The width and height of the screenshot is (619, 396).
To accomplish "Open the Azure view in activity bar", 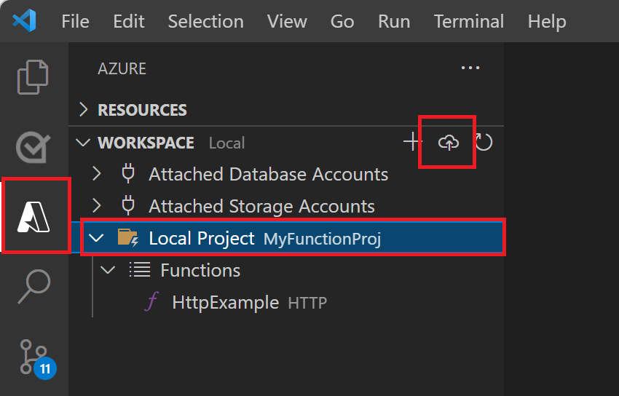I will (34, 215).
